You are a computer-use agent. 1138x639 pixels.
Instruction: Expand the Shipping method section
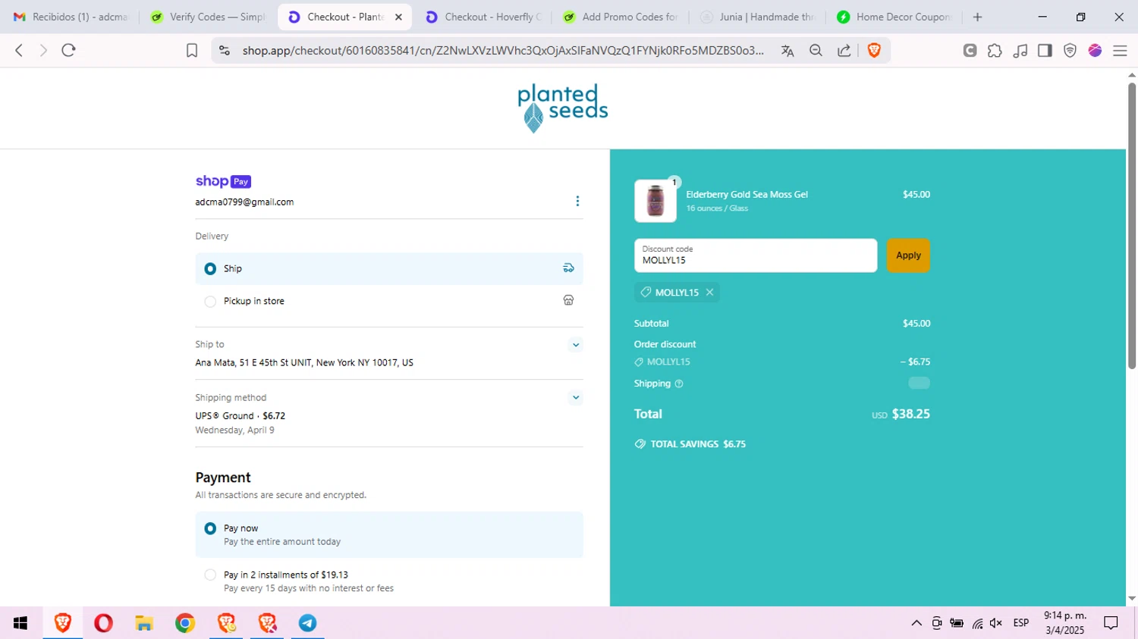click(576, 397)
